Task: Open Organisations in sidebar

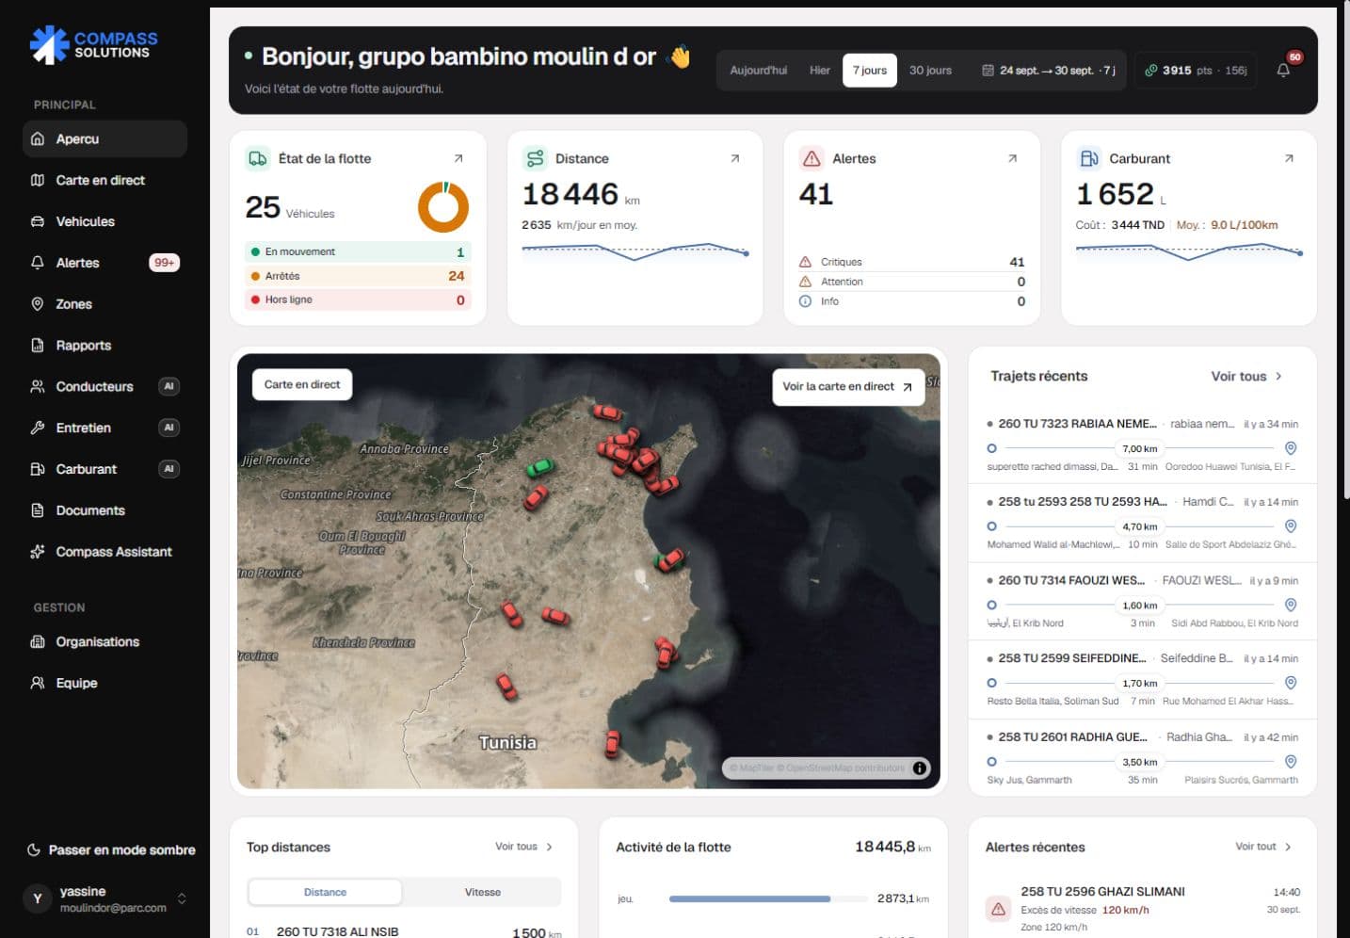Action: click(x=104, y=642)
